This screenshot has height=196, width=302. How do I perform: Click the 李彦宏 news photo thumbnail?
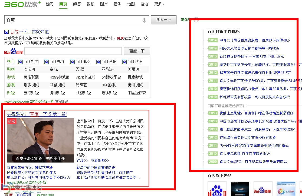tap(40, 140)
